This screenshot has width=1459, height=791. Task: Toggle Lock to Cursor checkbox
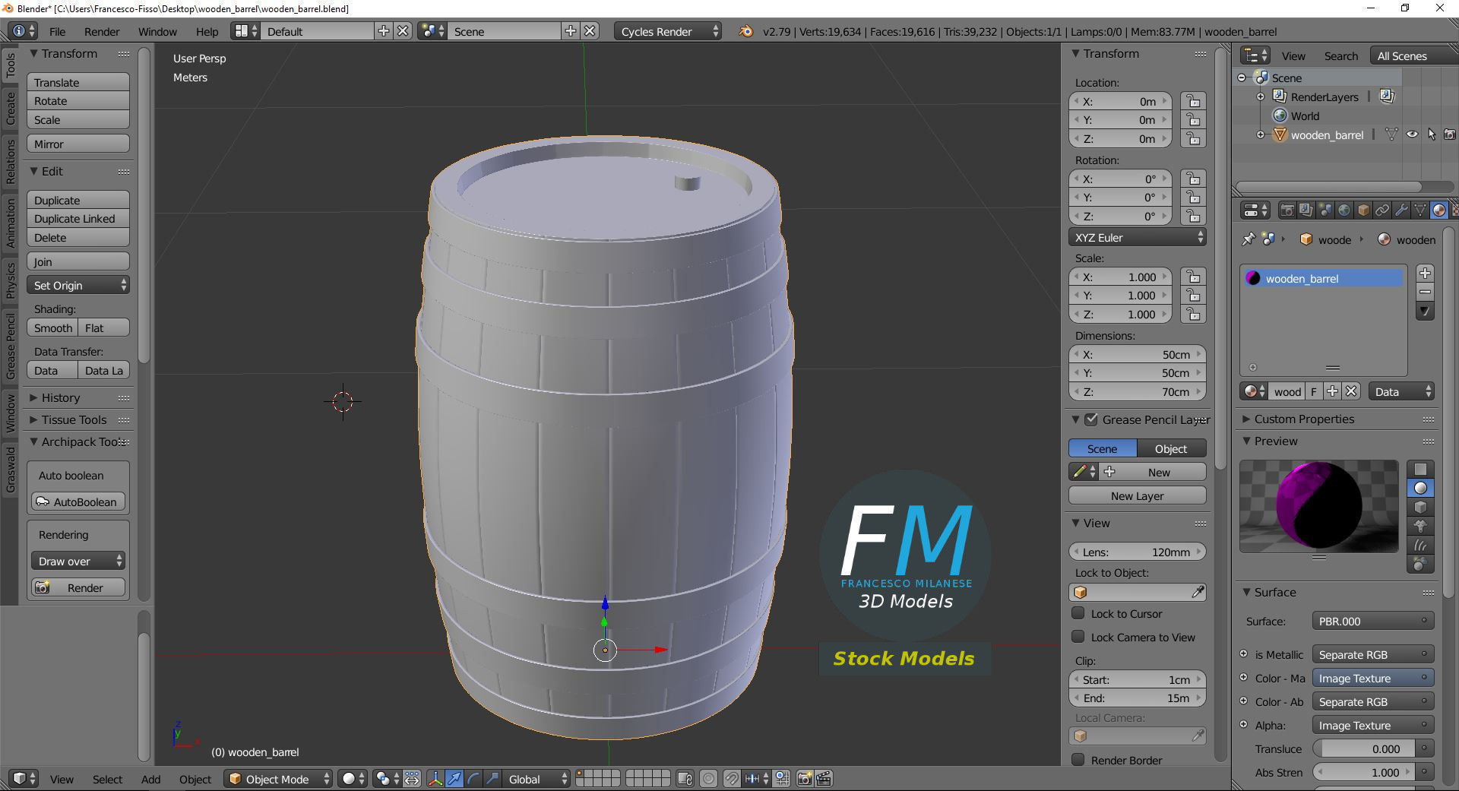pos(1078,613)
